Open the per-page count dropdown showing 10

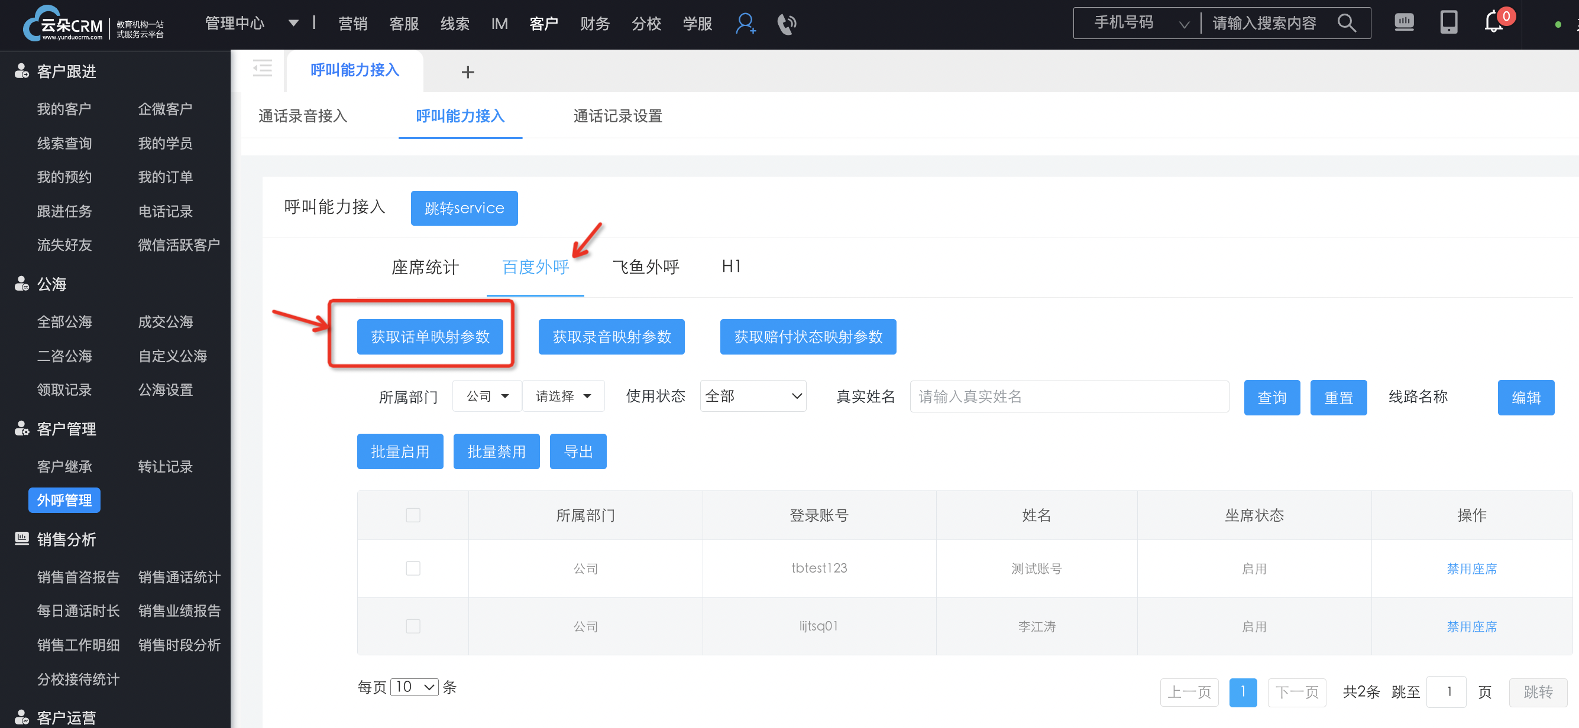pos(415,687)
